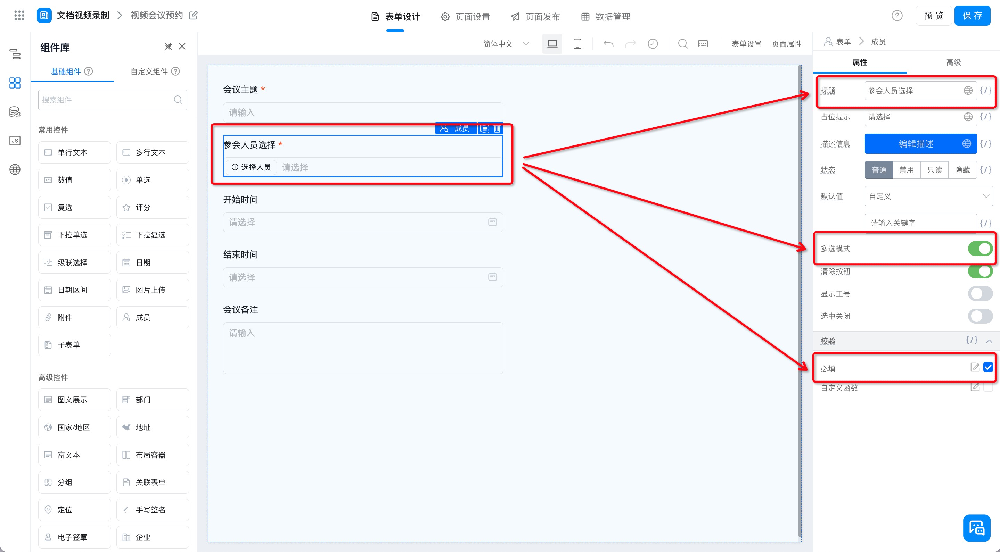The width and height of the screenshot is (1000, 552).
Task: Switch to 高级 properties tab
Action: 953,62
